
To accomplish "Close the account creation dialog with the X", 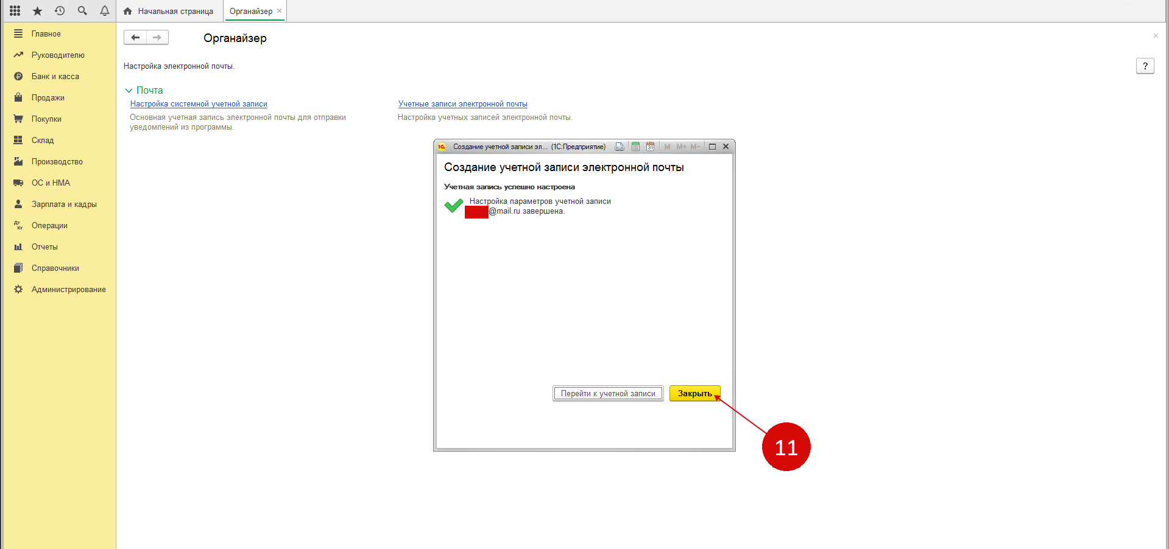I will tap(726, 147).
